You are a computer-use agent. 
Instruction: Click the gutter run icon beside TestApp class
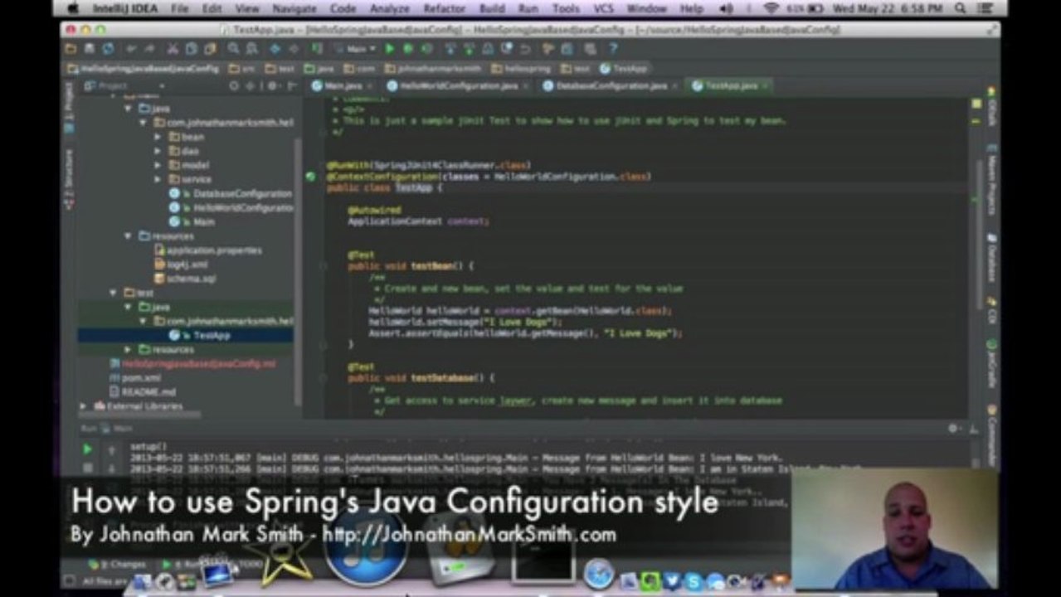[x=310, y=177]
